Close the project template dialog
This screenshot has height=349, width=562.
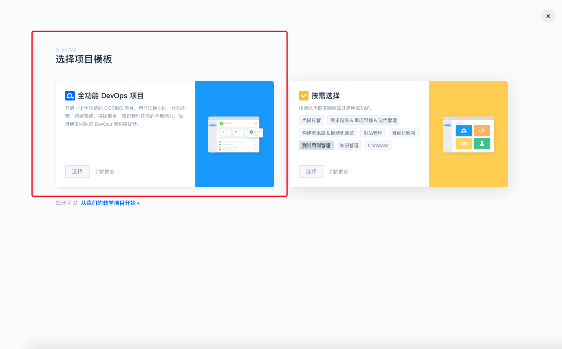[x=548, y=16]
